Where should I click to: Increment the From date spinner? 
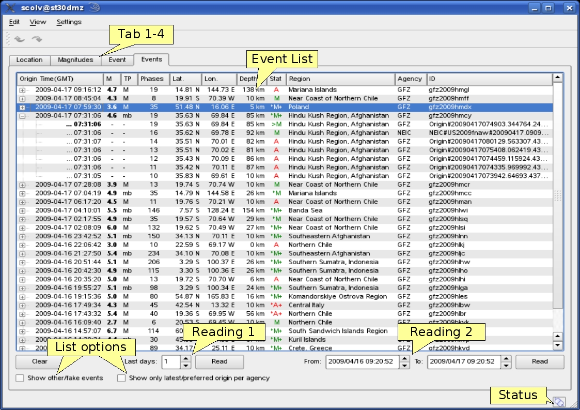(x=404, y=358)
